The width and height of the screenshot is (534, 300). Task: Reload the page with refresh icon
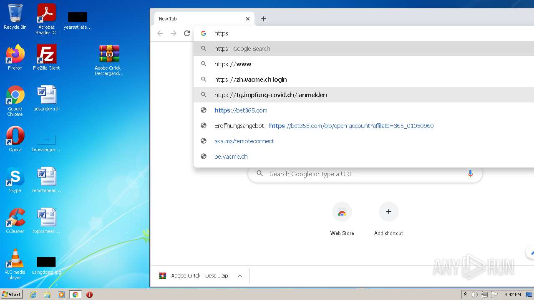point(187,33)
